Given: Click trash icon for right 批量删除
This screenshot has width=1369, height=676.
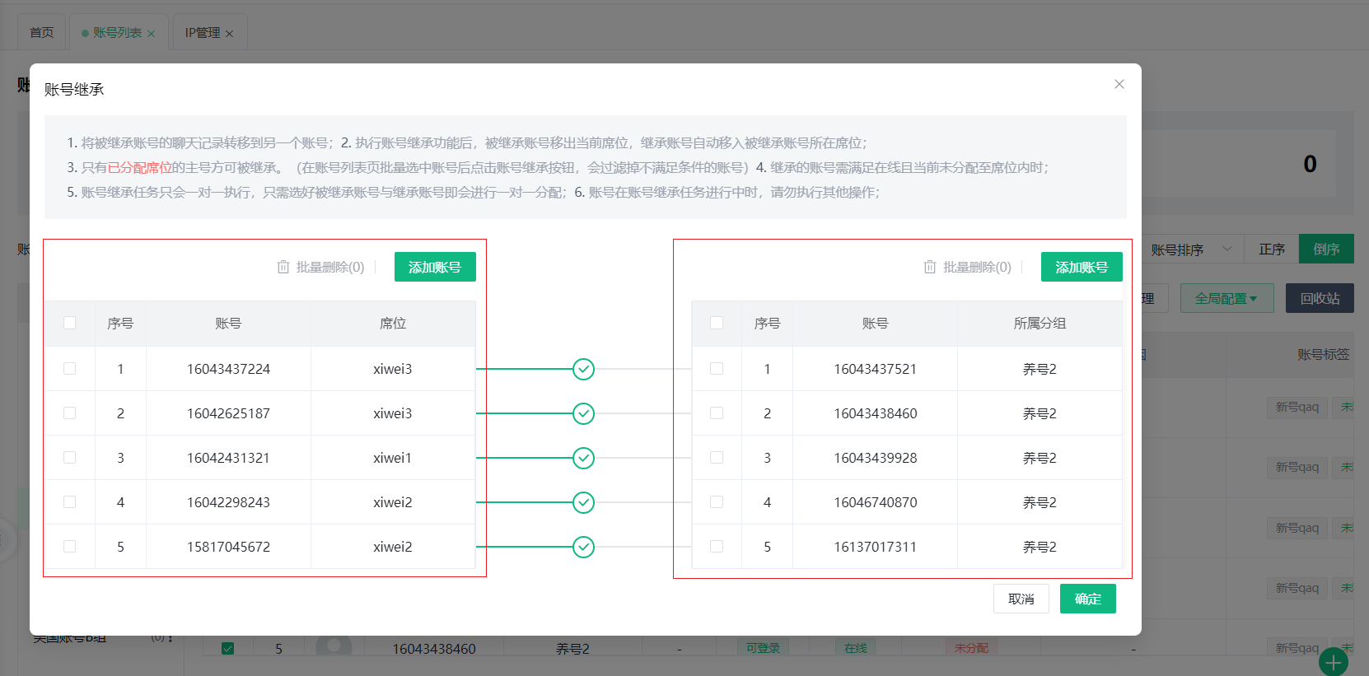Looking at the screenshot, I should 930,267.
